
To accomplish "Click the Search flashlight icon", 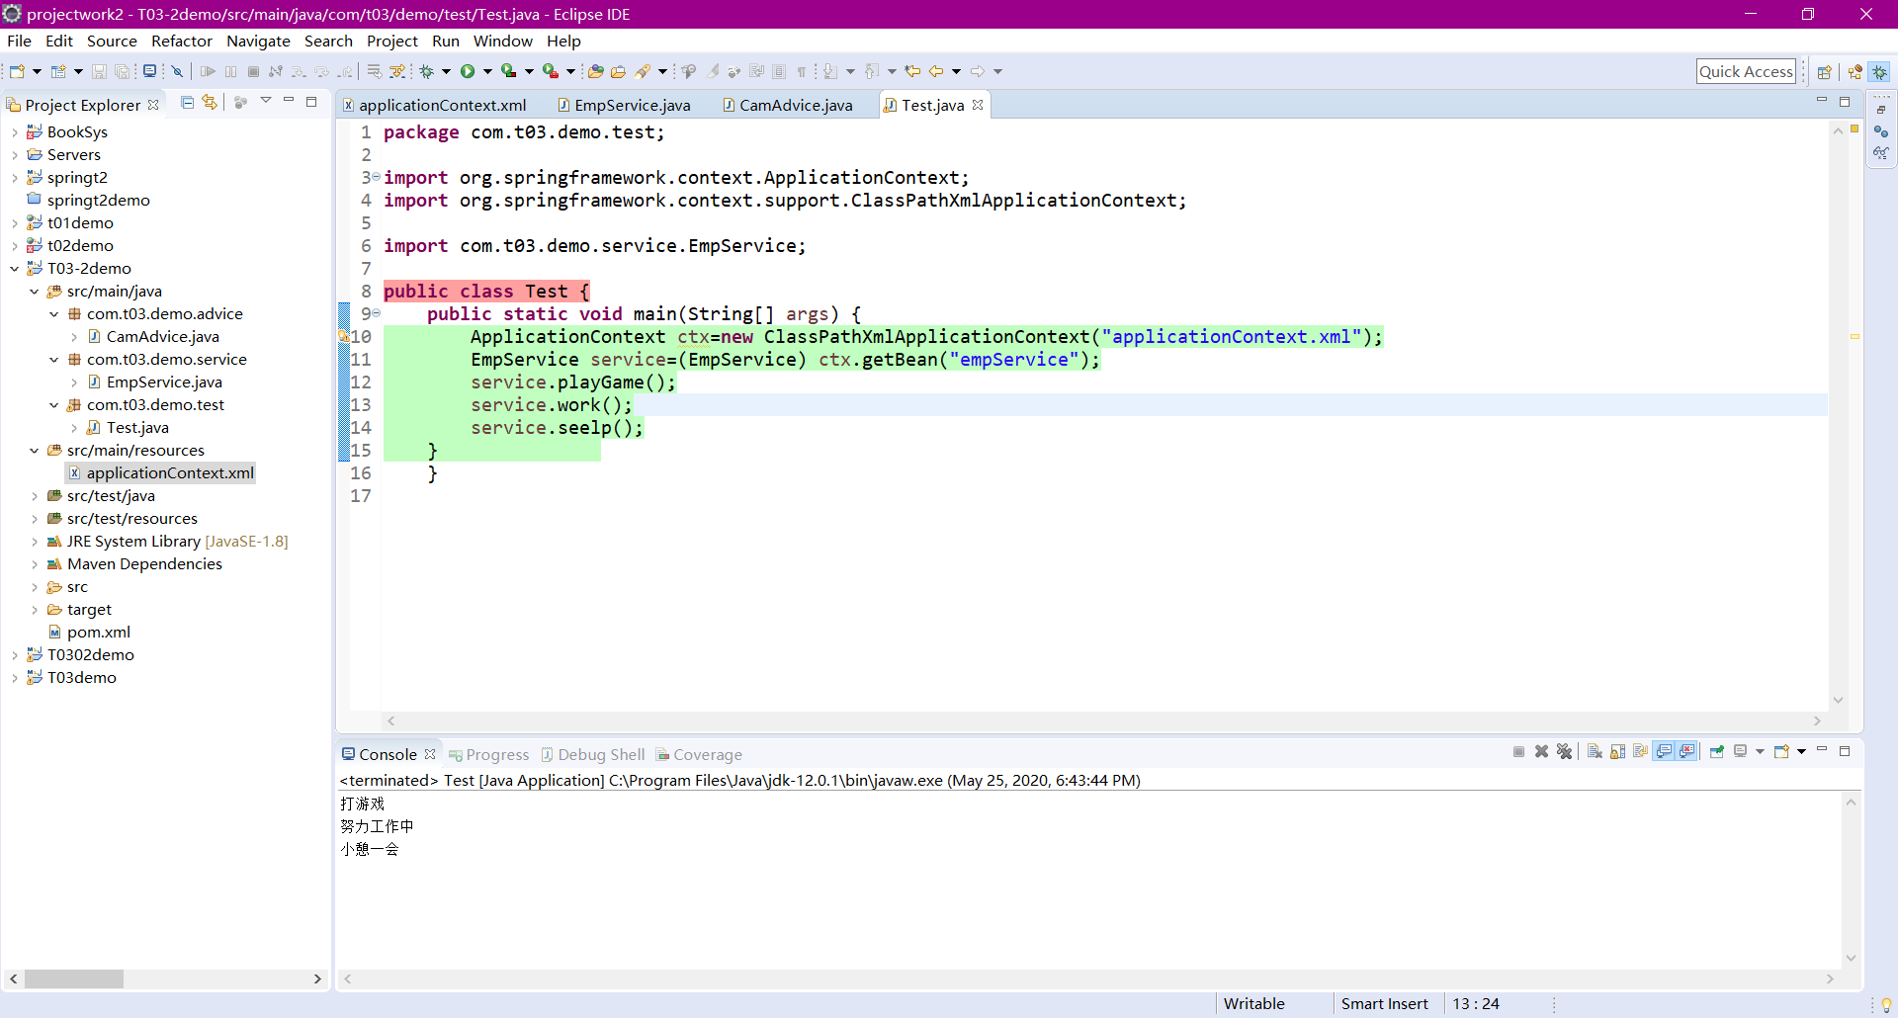I will 644,71.
